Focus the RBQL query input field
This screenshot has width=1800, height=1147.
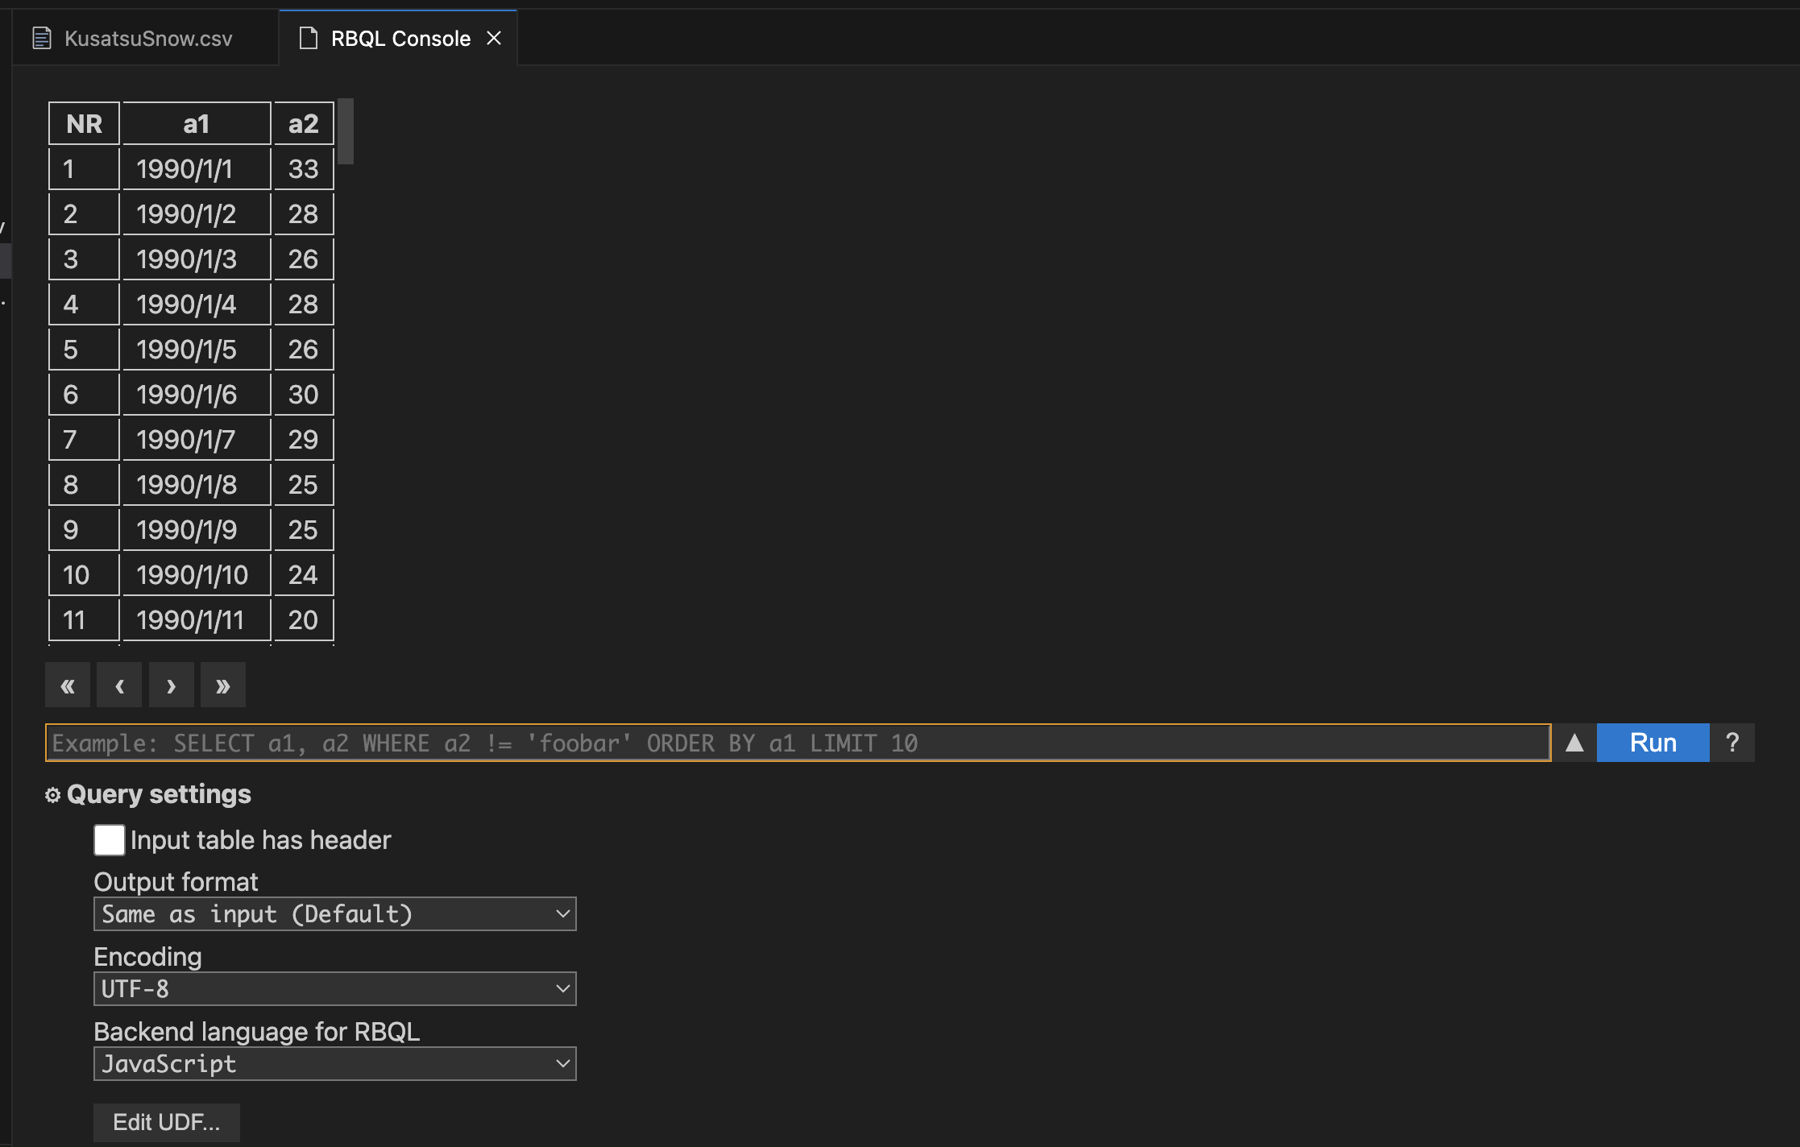coord(798,743)
